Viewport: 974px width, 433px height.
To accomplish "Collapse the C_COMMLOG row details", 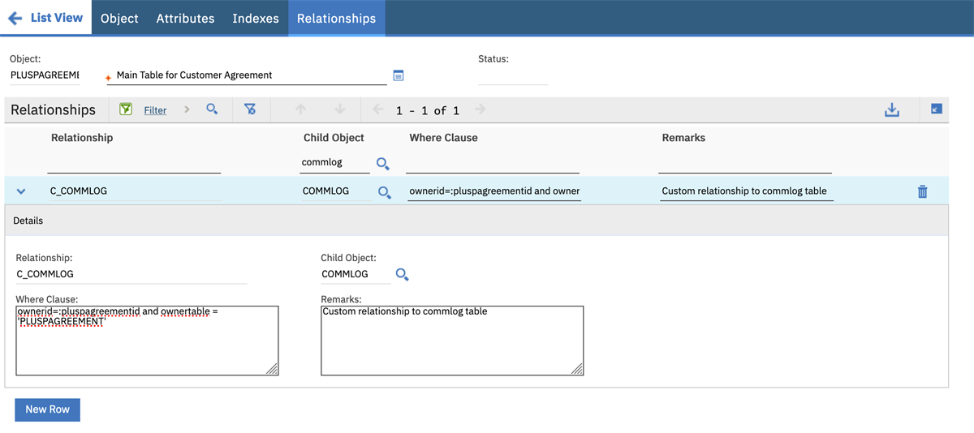I will [22, 191].
